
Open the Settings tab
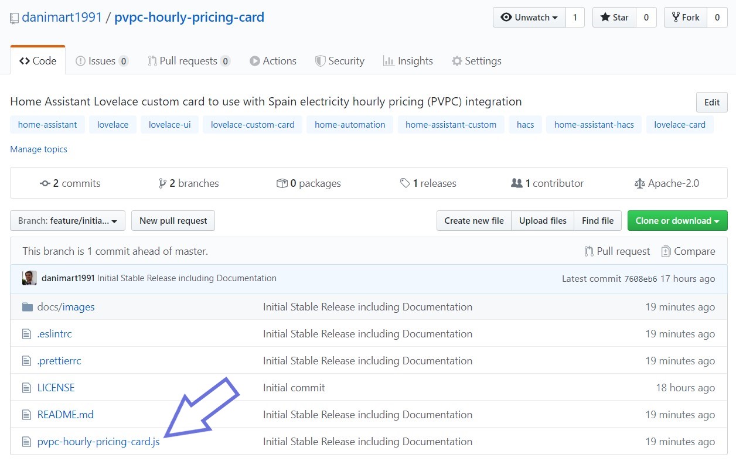pos(476,60)
